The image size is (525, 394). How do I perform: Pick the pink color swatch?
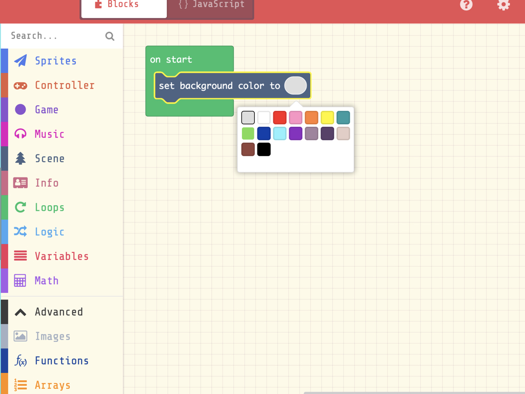pos(296,117)
